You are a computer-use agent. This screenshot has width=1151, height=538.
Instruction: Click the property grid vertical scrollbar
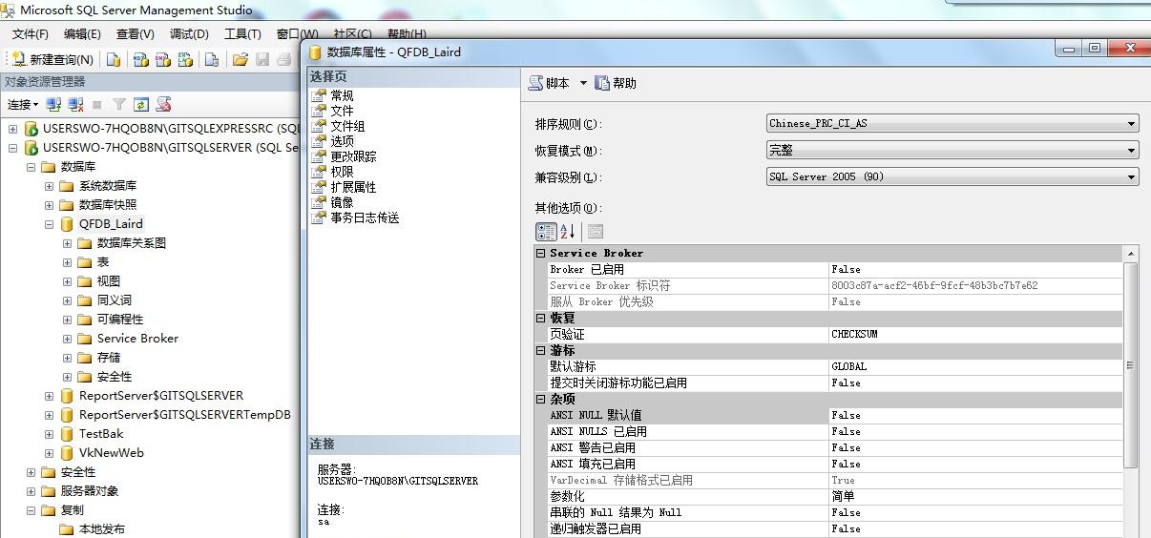pos(1131,365)
